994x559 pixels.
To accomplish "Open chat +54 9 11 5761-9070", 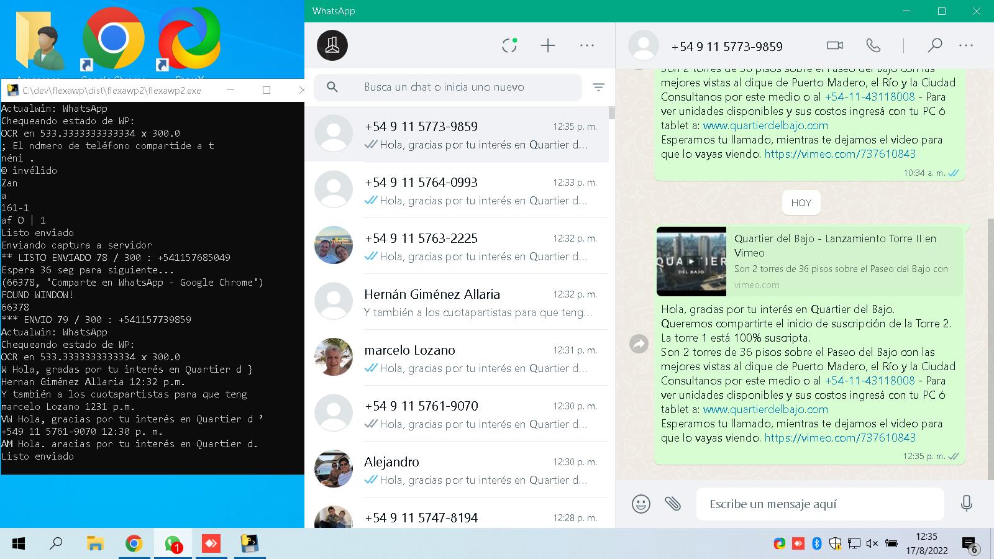I will click(457, 414).
